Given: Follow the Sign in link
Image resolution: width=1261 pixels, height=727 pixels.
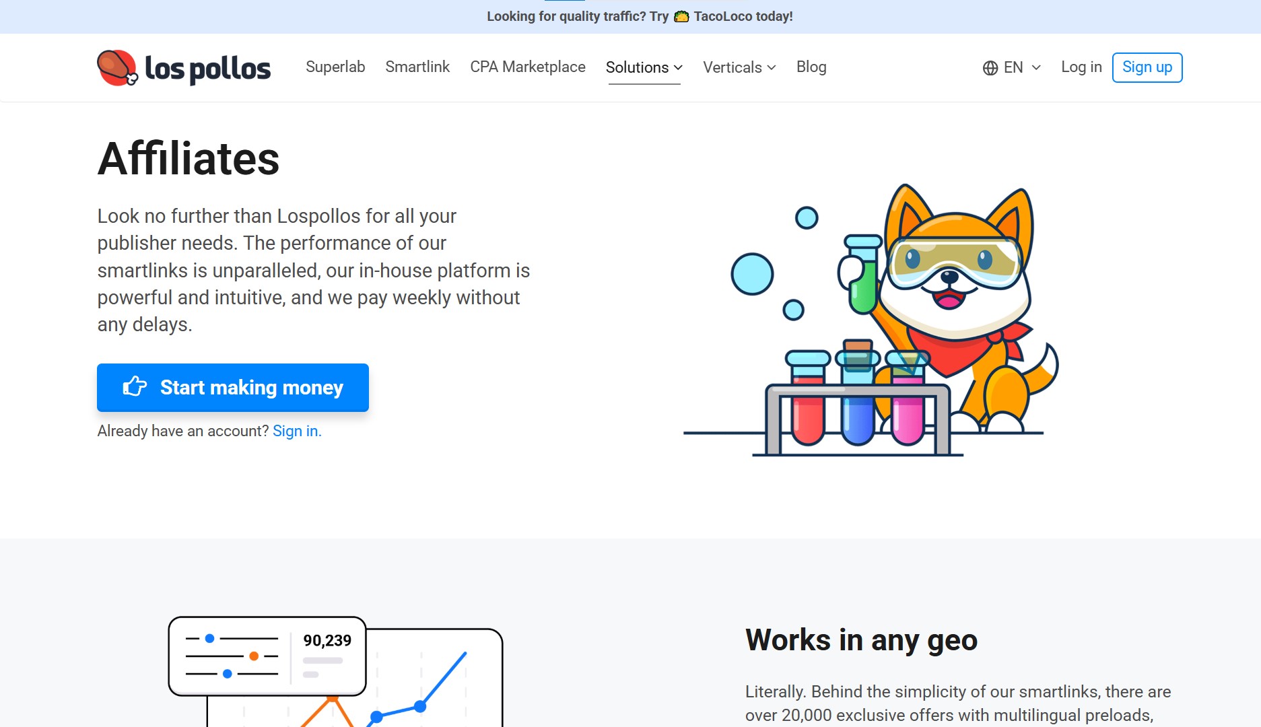Looking at the screenshot, I should point(297,431).
